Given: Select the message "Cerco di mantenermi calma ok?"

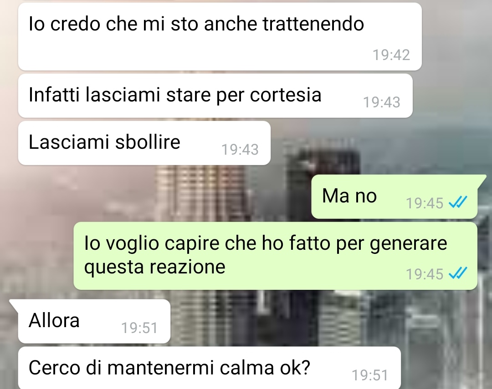Looking at the screenshot, I should coord(209,368).
